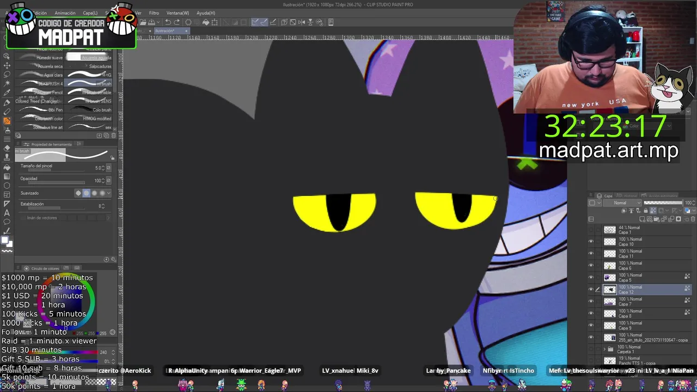Hide the Capa 7 layer
This screenshot has width=697, height=392.
click(591, 302)
